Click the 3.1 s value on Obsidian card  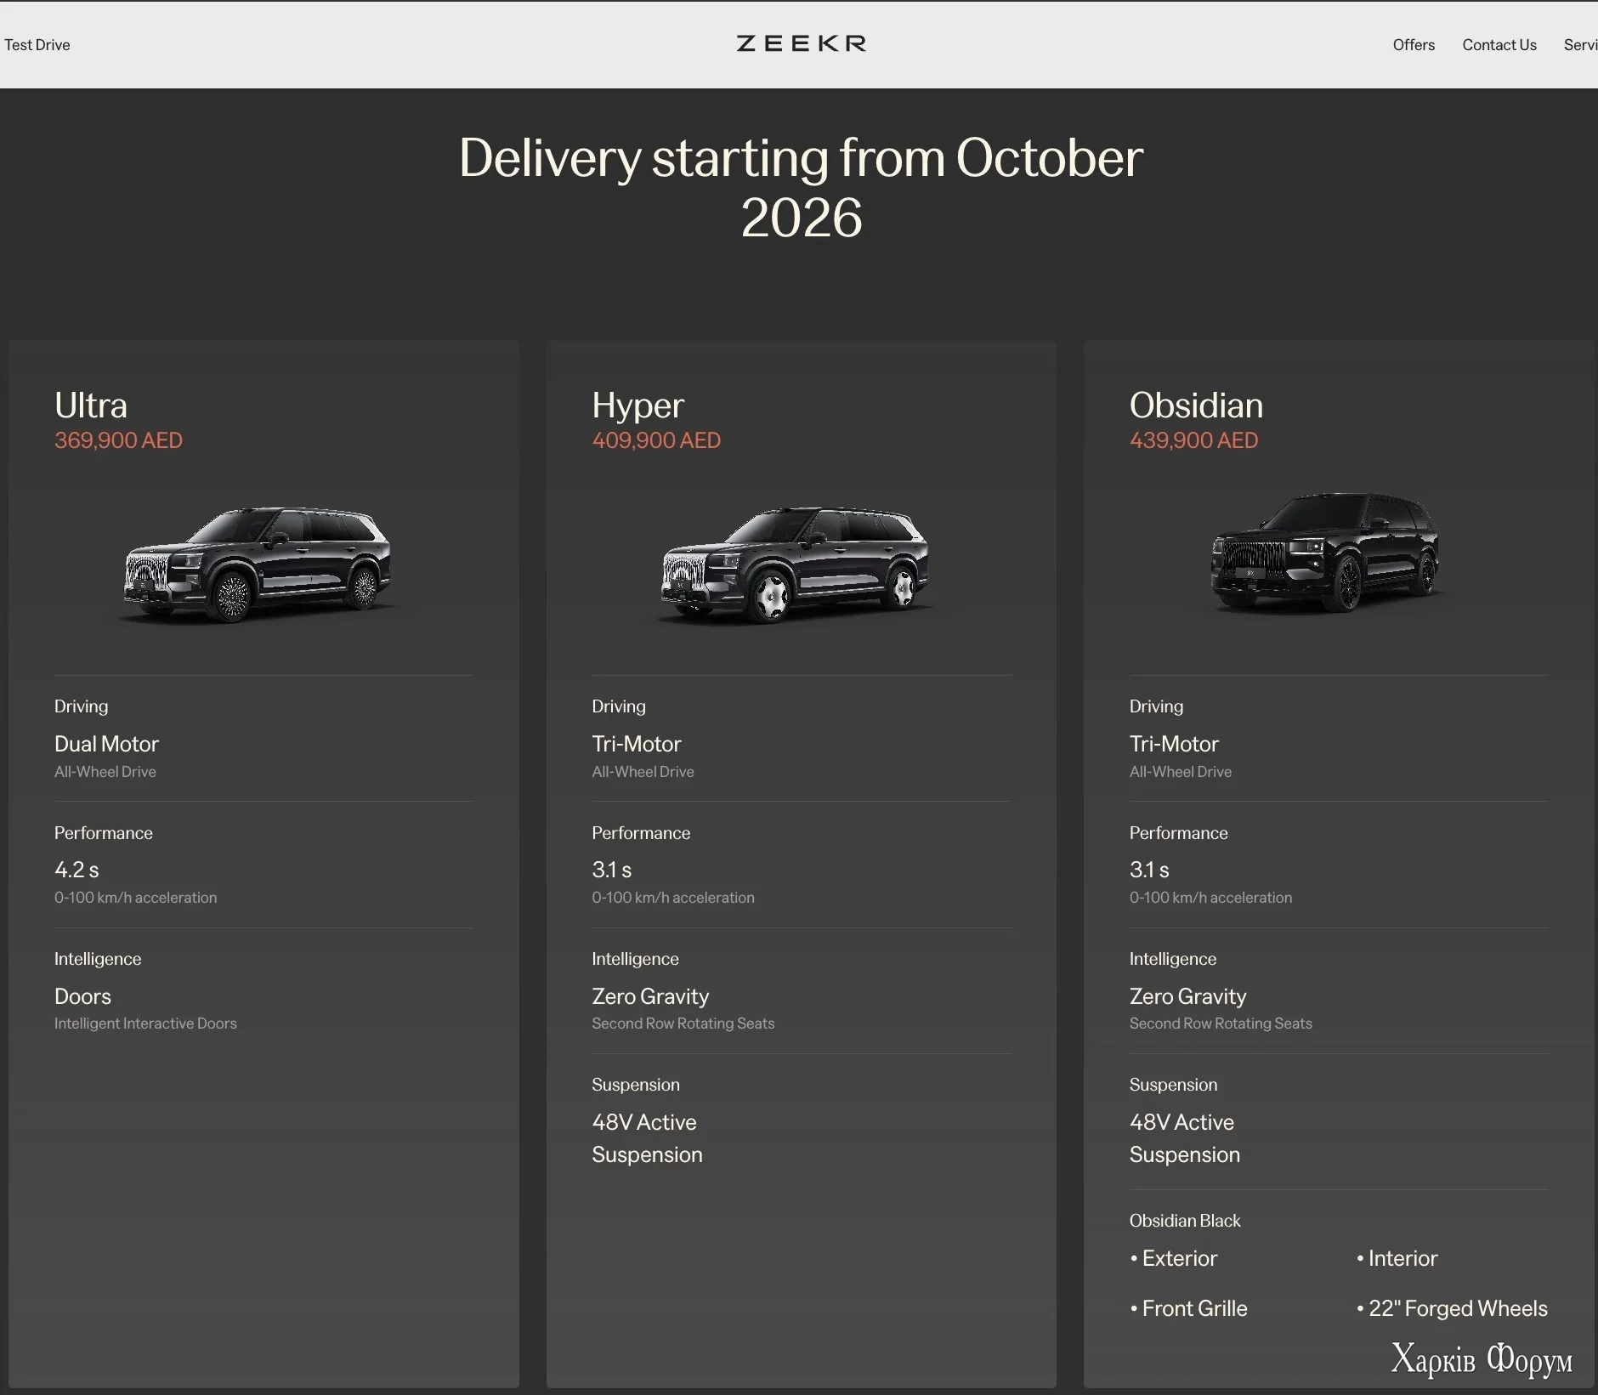pos(1149,870)
